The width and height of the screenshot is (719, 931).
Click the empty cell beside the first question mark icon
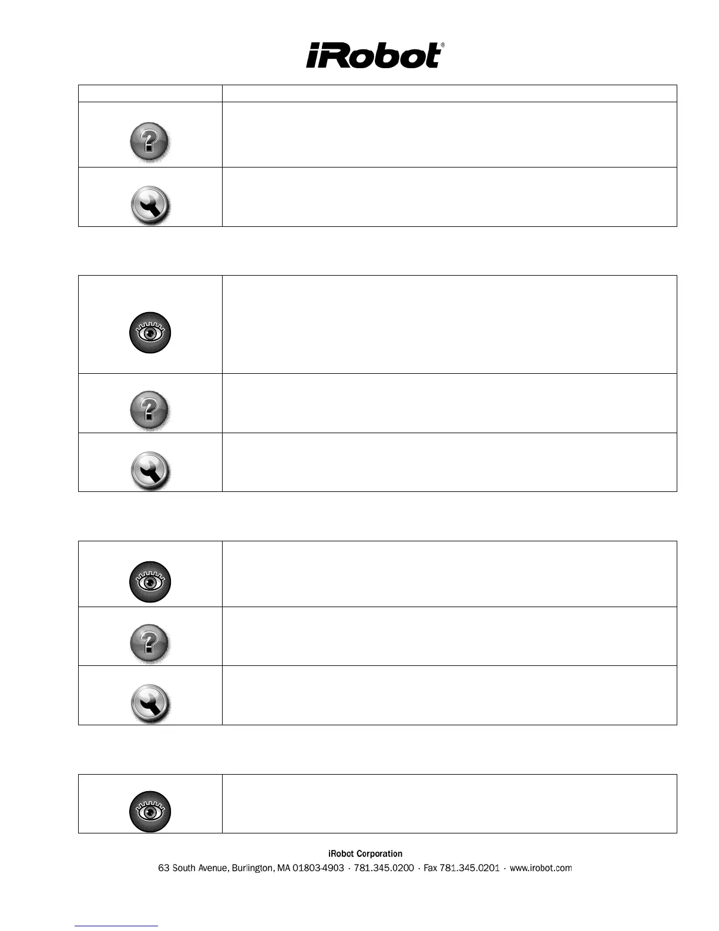(449, 135)
